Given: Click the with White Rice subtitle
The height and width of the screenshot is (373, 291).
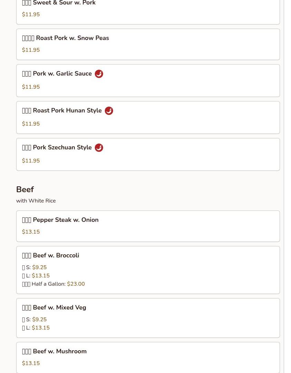Looking at the screenshot, I should point(36,200).
